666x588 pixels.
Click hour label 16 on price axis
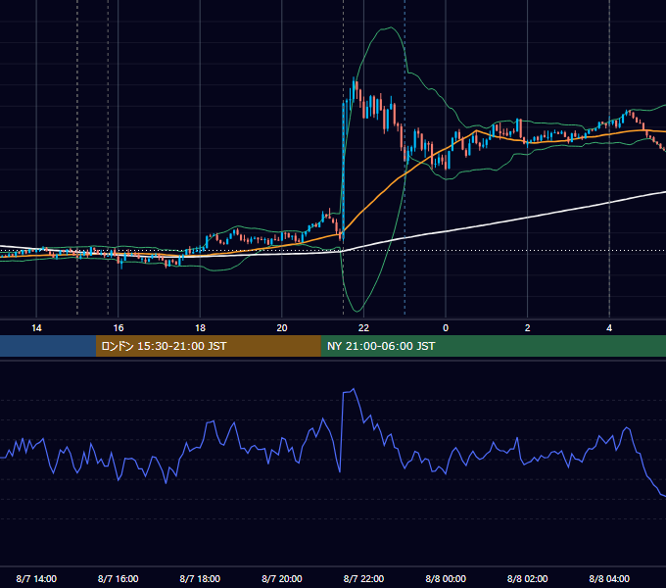point(119,328)
